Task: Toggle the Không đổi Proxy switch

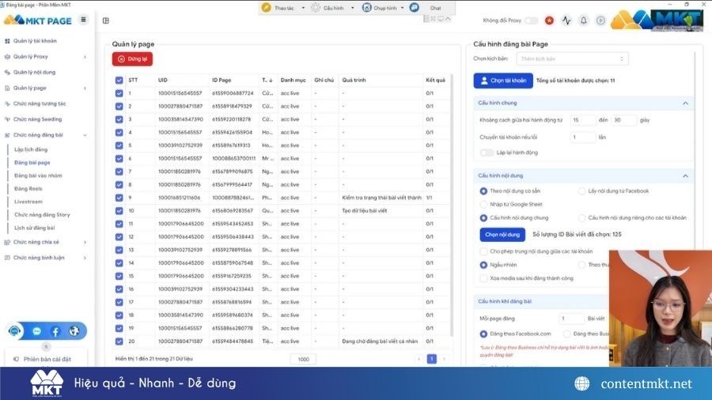Action: [531, 21]
